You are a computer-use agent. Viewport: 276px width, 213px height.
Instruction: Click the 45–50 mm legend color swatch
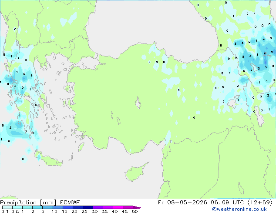128,207
